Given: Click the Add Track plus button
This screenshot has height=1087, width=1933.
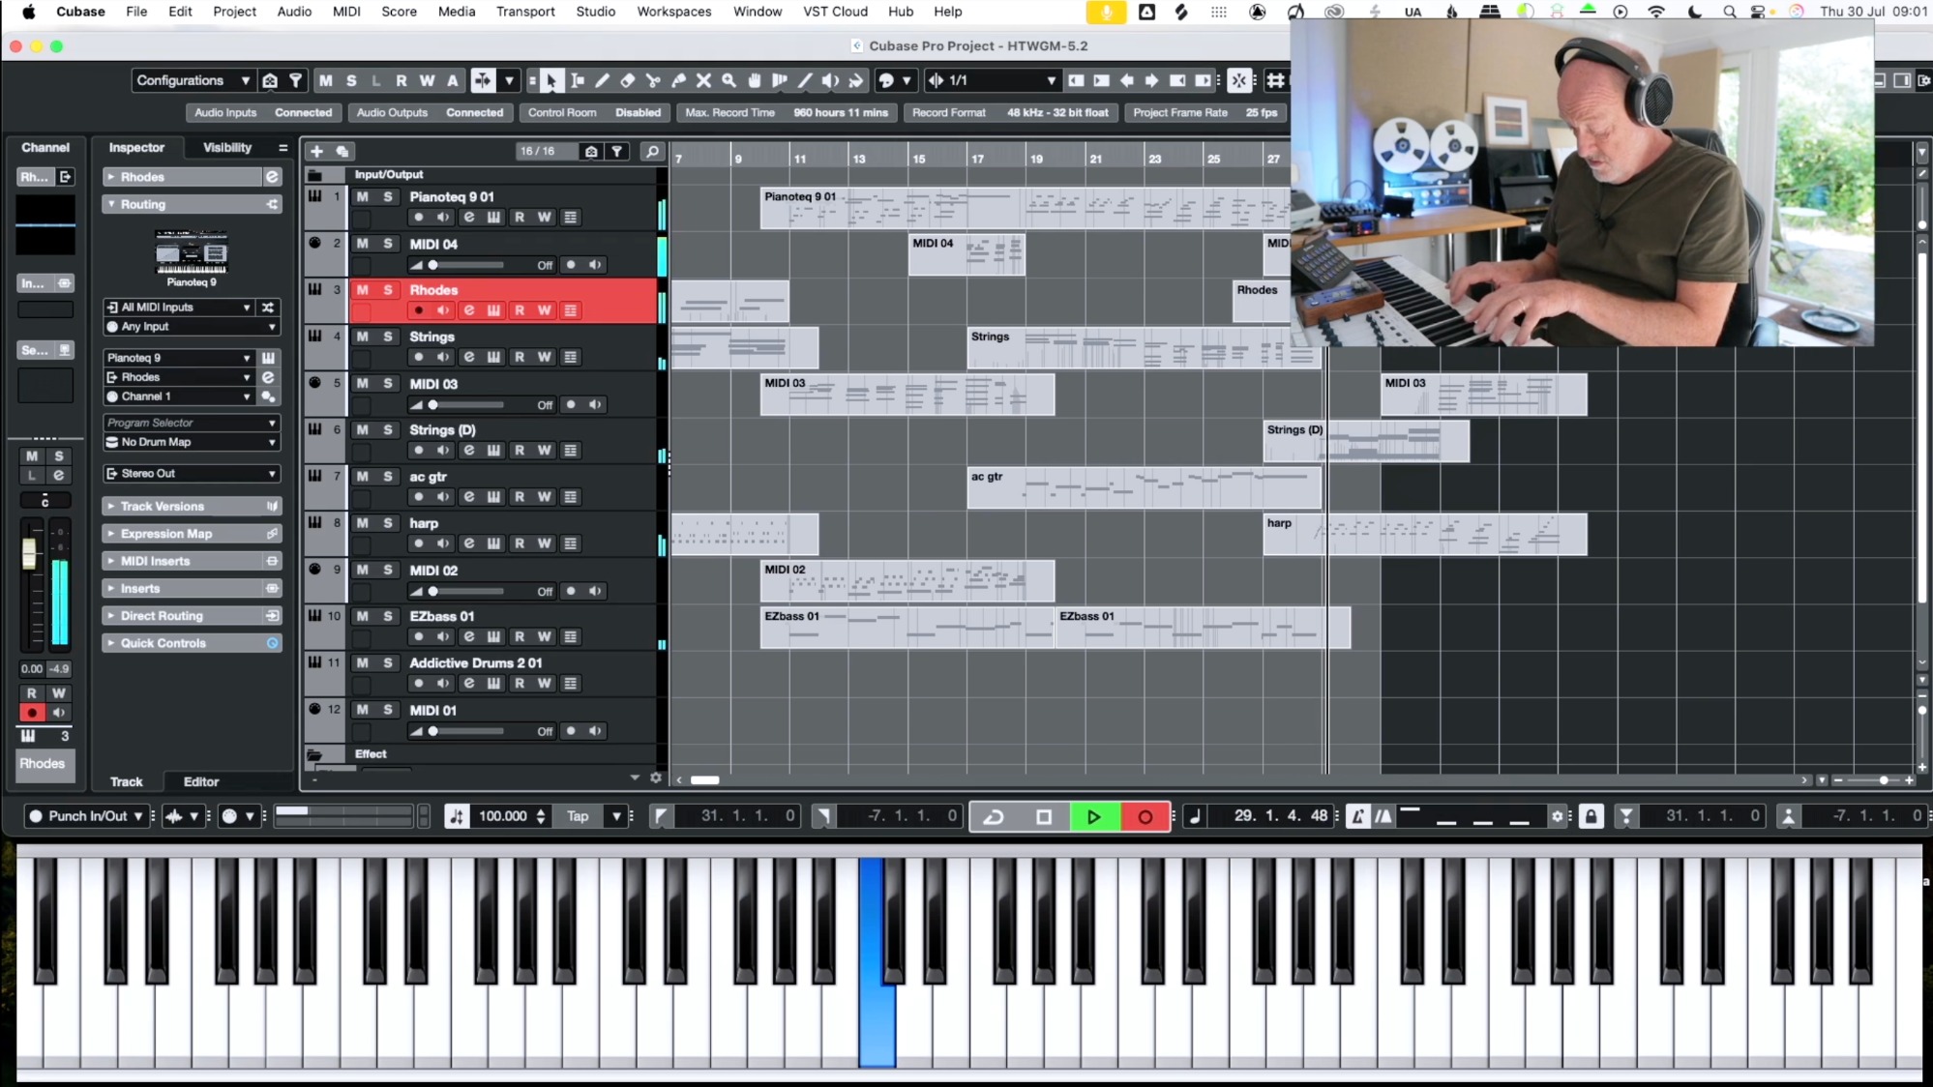Looking at the screenshot, I should pos(316,152).
